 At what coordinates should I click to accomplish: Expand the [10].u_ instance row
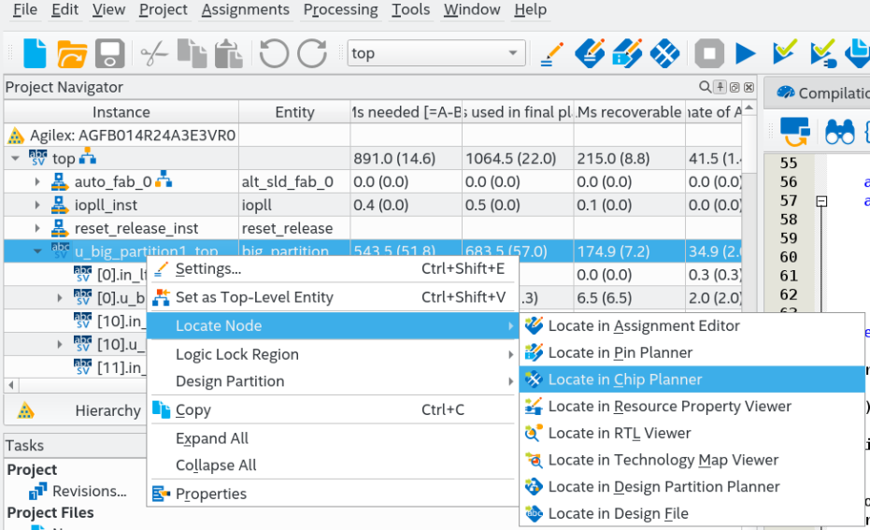pos(60,345)
